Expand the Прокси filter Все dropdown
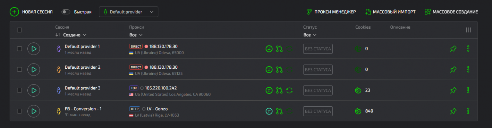Viewport: 492px width, 128px height. (x=136, y=35)
